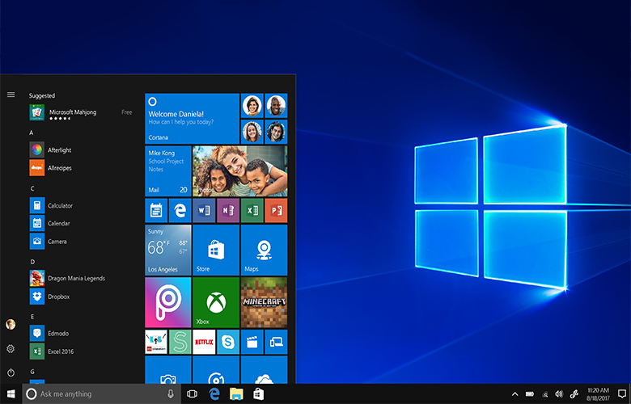
Task: Focus the 'Ask me anything' search box
Action: (x=101, y=394)
